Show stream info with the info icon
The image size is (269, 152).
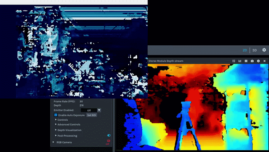point(258,61)
